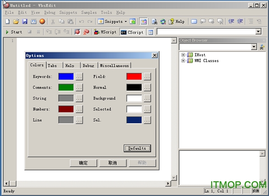269x196 pixels.
Task: Click the previous bookmark icon
Action: 203,21
